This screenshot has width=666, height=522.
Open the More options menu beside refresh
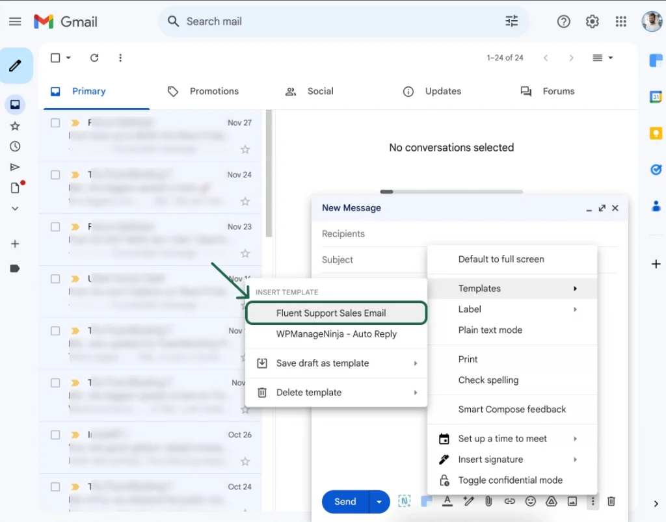(120, 58)
